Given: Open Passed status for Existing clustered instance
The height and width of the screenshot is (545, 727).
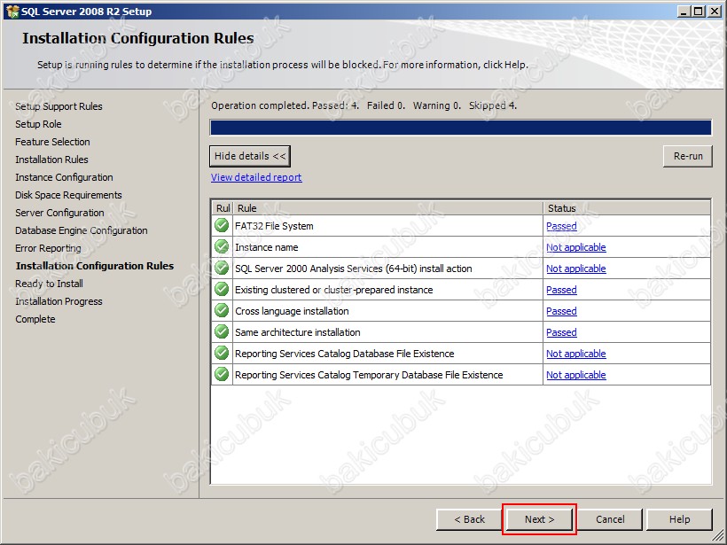Looking at the screenshot, I should (561, 290).
